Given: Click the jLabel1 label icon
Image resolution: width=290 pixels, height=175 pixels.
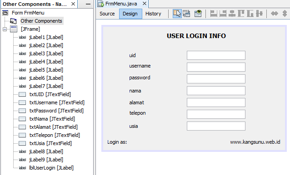Looking at the screenshot, I should point(22,37).
